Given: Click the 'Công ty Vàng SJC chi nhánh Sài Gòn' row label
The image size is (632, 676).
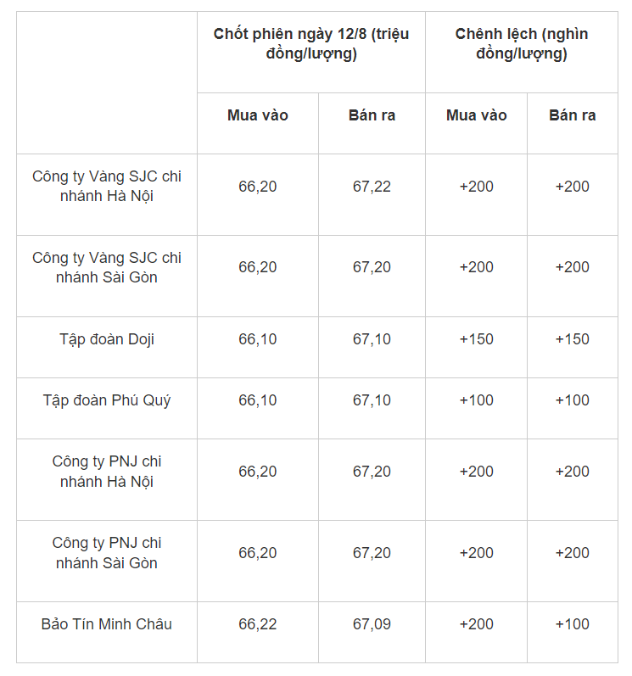Looking at the screenshot, I should 107,276.
